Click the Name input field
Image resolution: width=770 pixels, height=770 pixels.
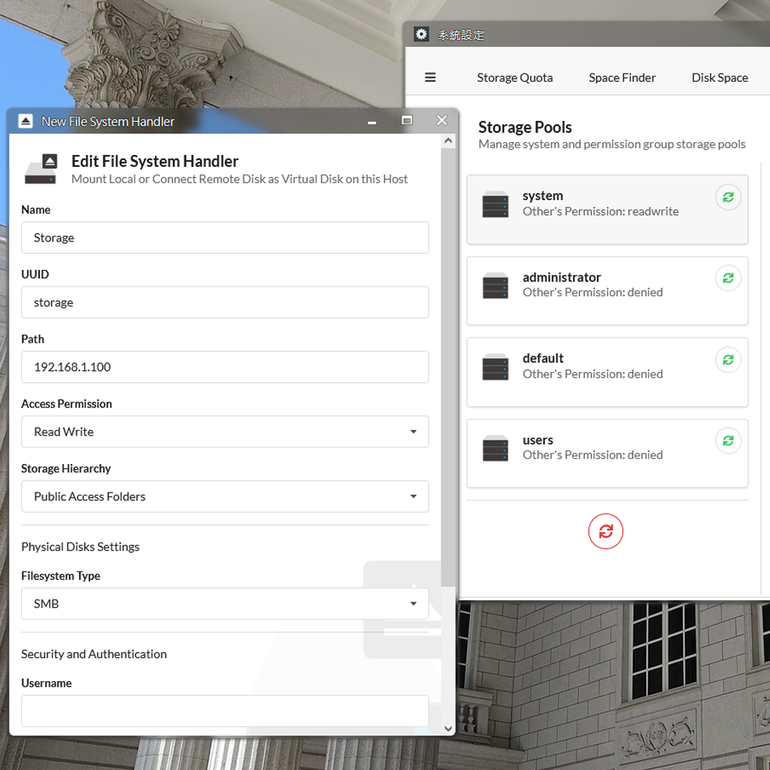pyautogui.click(x=225, y=238)
